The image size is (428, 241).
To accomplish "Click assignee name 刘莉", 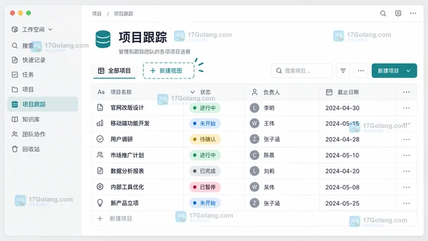I will click(x=269, y=171).
